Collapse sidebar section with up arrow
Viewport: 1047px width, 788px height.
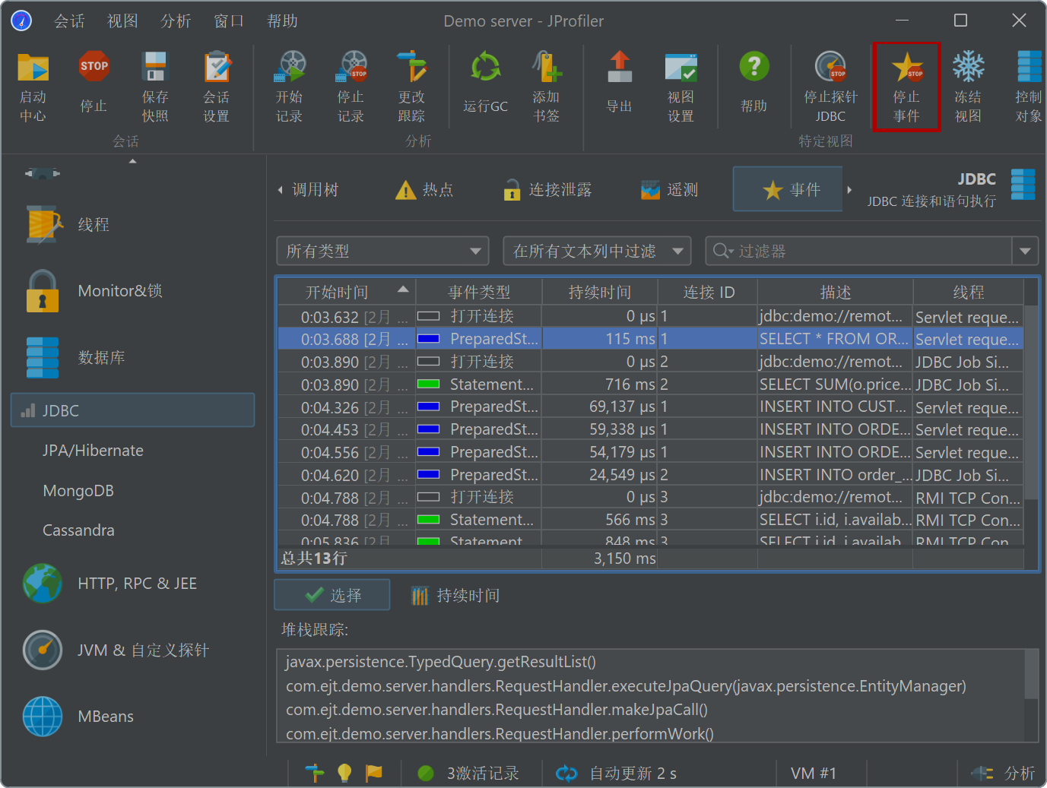pyautogui.click(x=132, y=161)
